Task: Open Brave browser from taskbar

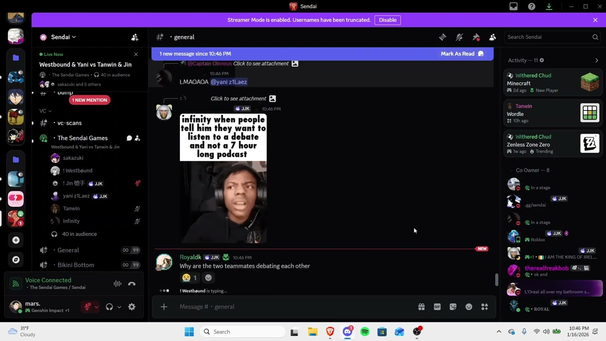Action: (330, 332)
